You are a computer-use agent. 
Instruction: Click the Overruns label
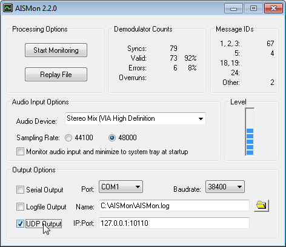tap(133, 78)
